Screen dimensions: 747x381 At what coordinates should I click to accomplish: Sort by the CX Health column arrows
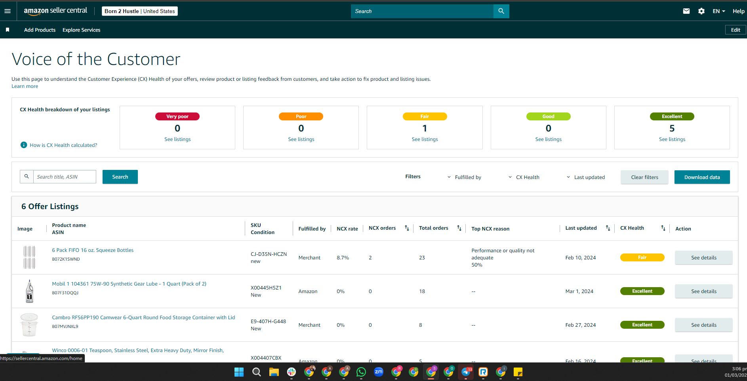663,228
